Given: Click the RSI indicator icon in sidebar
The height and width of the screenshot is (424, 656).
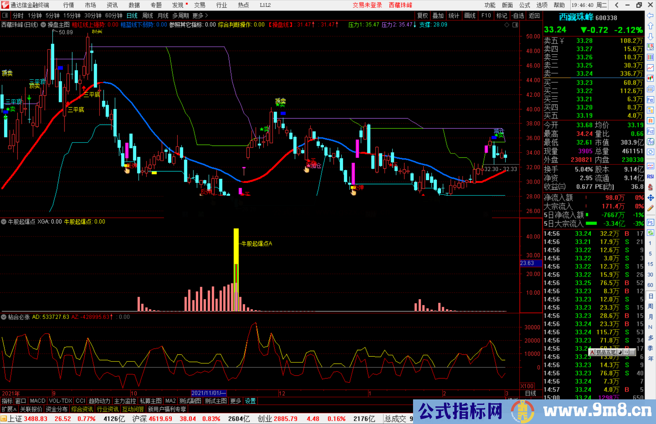Looking at the screenshot, I should [x=650, y=177].
